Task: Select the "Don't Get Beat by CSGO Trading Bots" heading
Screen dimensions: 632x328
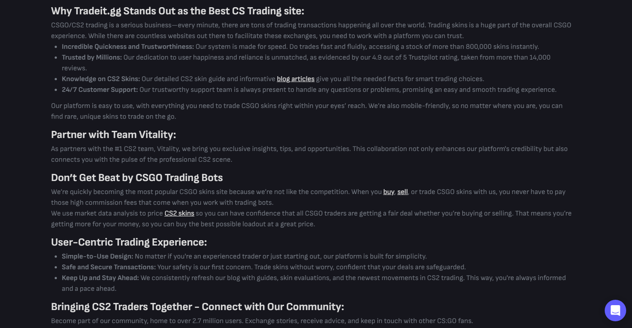Action: (137, 177)
